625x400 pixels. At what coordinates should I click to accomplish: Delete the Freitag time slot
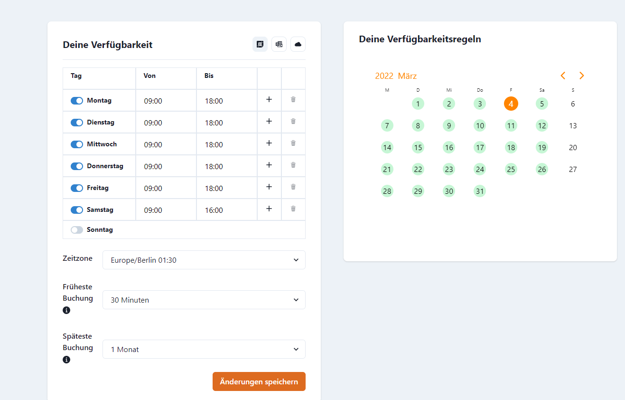coord(293,187)
